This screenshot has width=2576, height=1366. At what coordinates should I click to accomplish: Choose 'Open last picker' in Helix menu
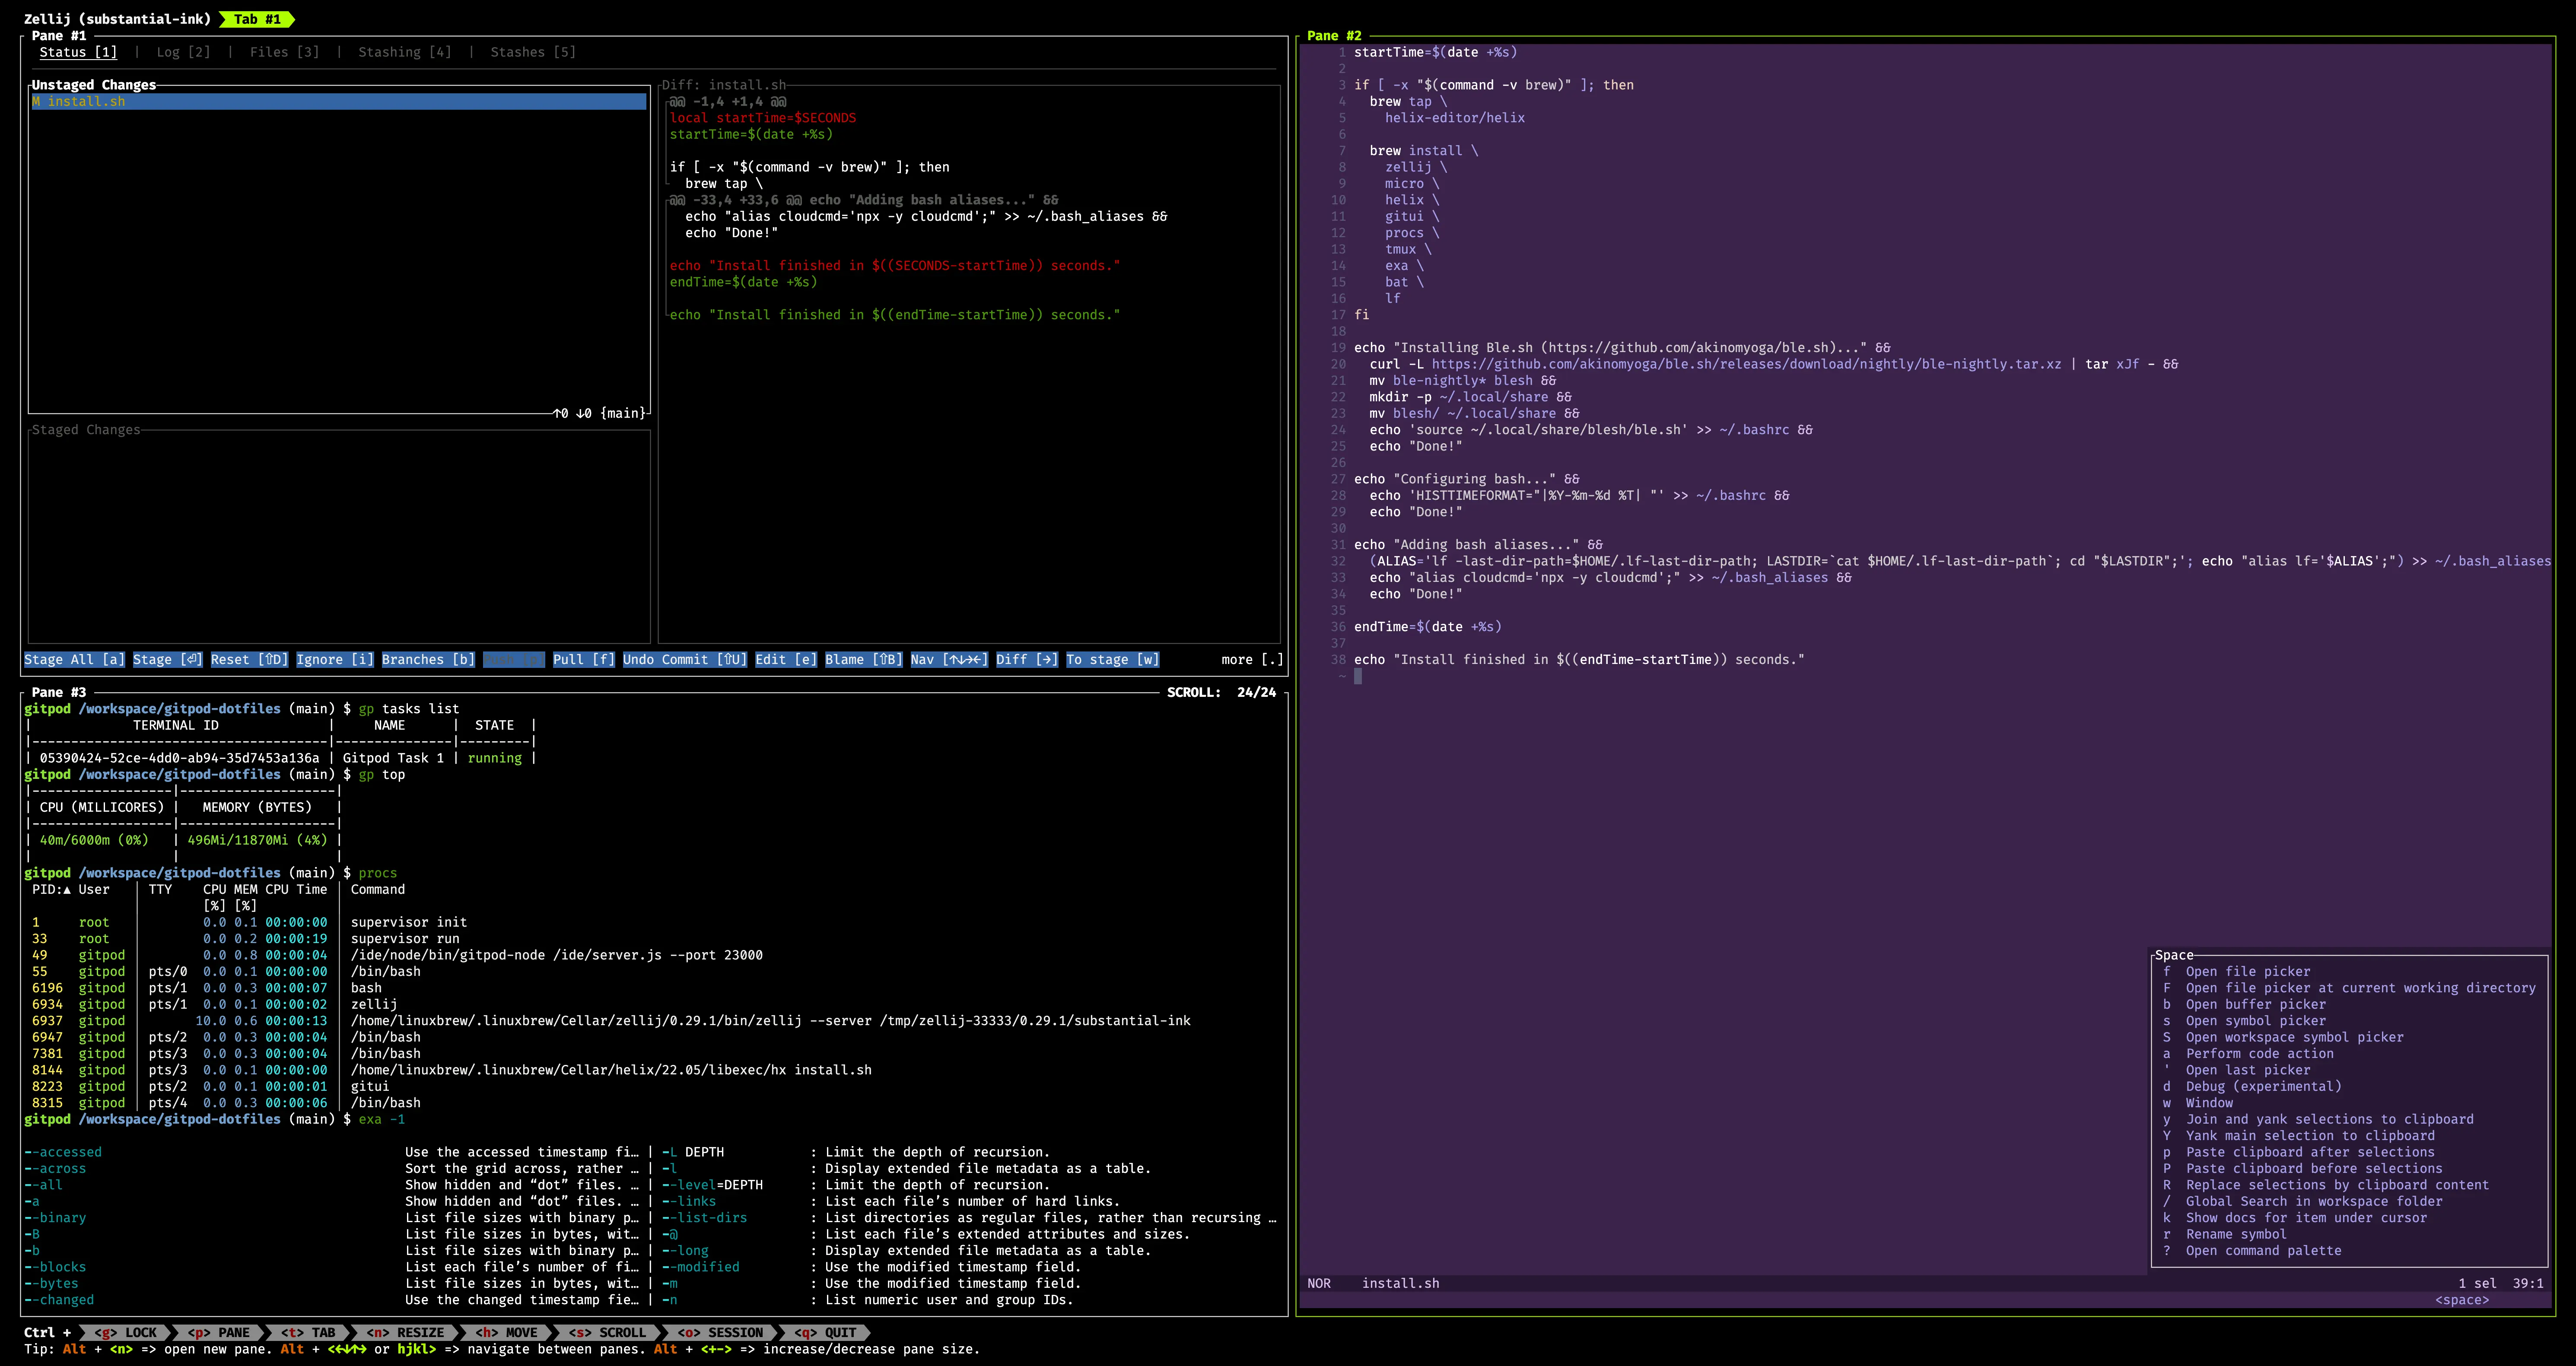(2237, 1069)
